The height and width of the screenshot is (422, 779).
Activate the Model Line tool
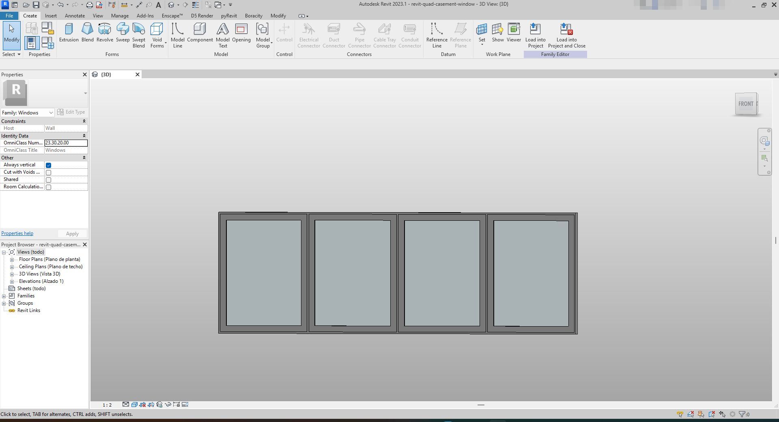177,35
